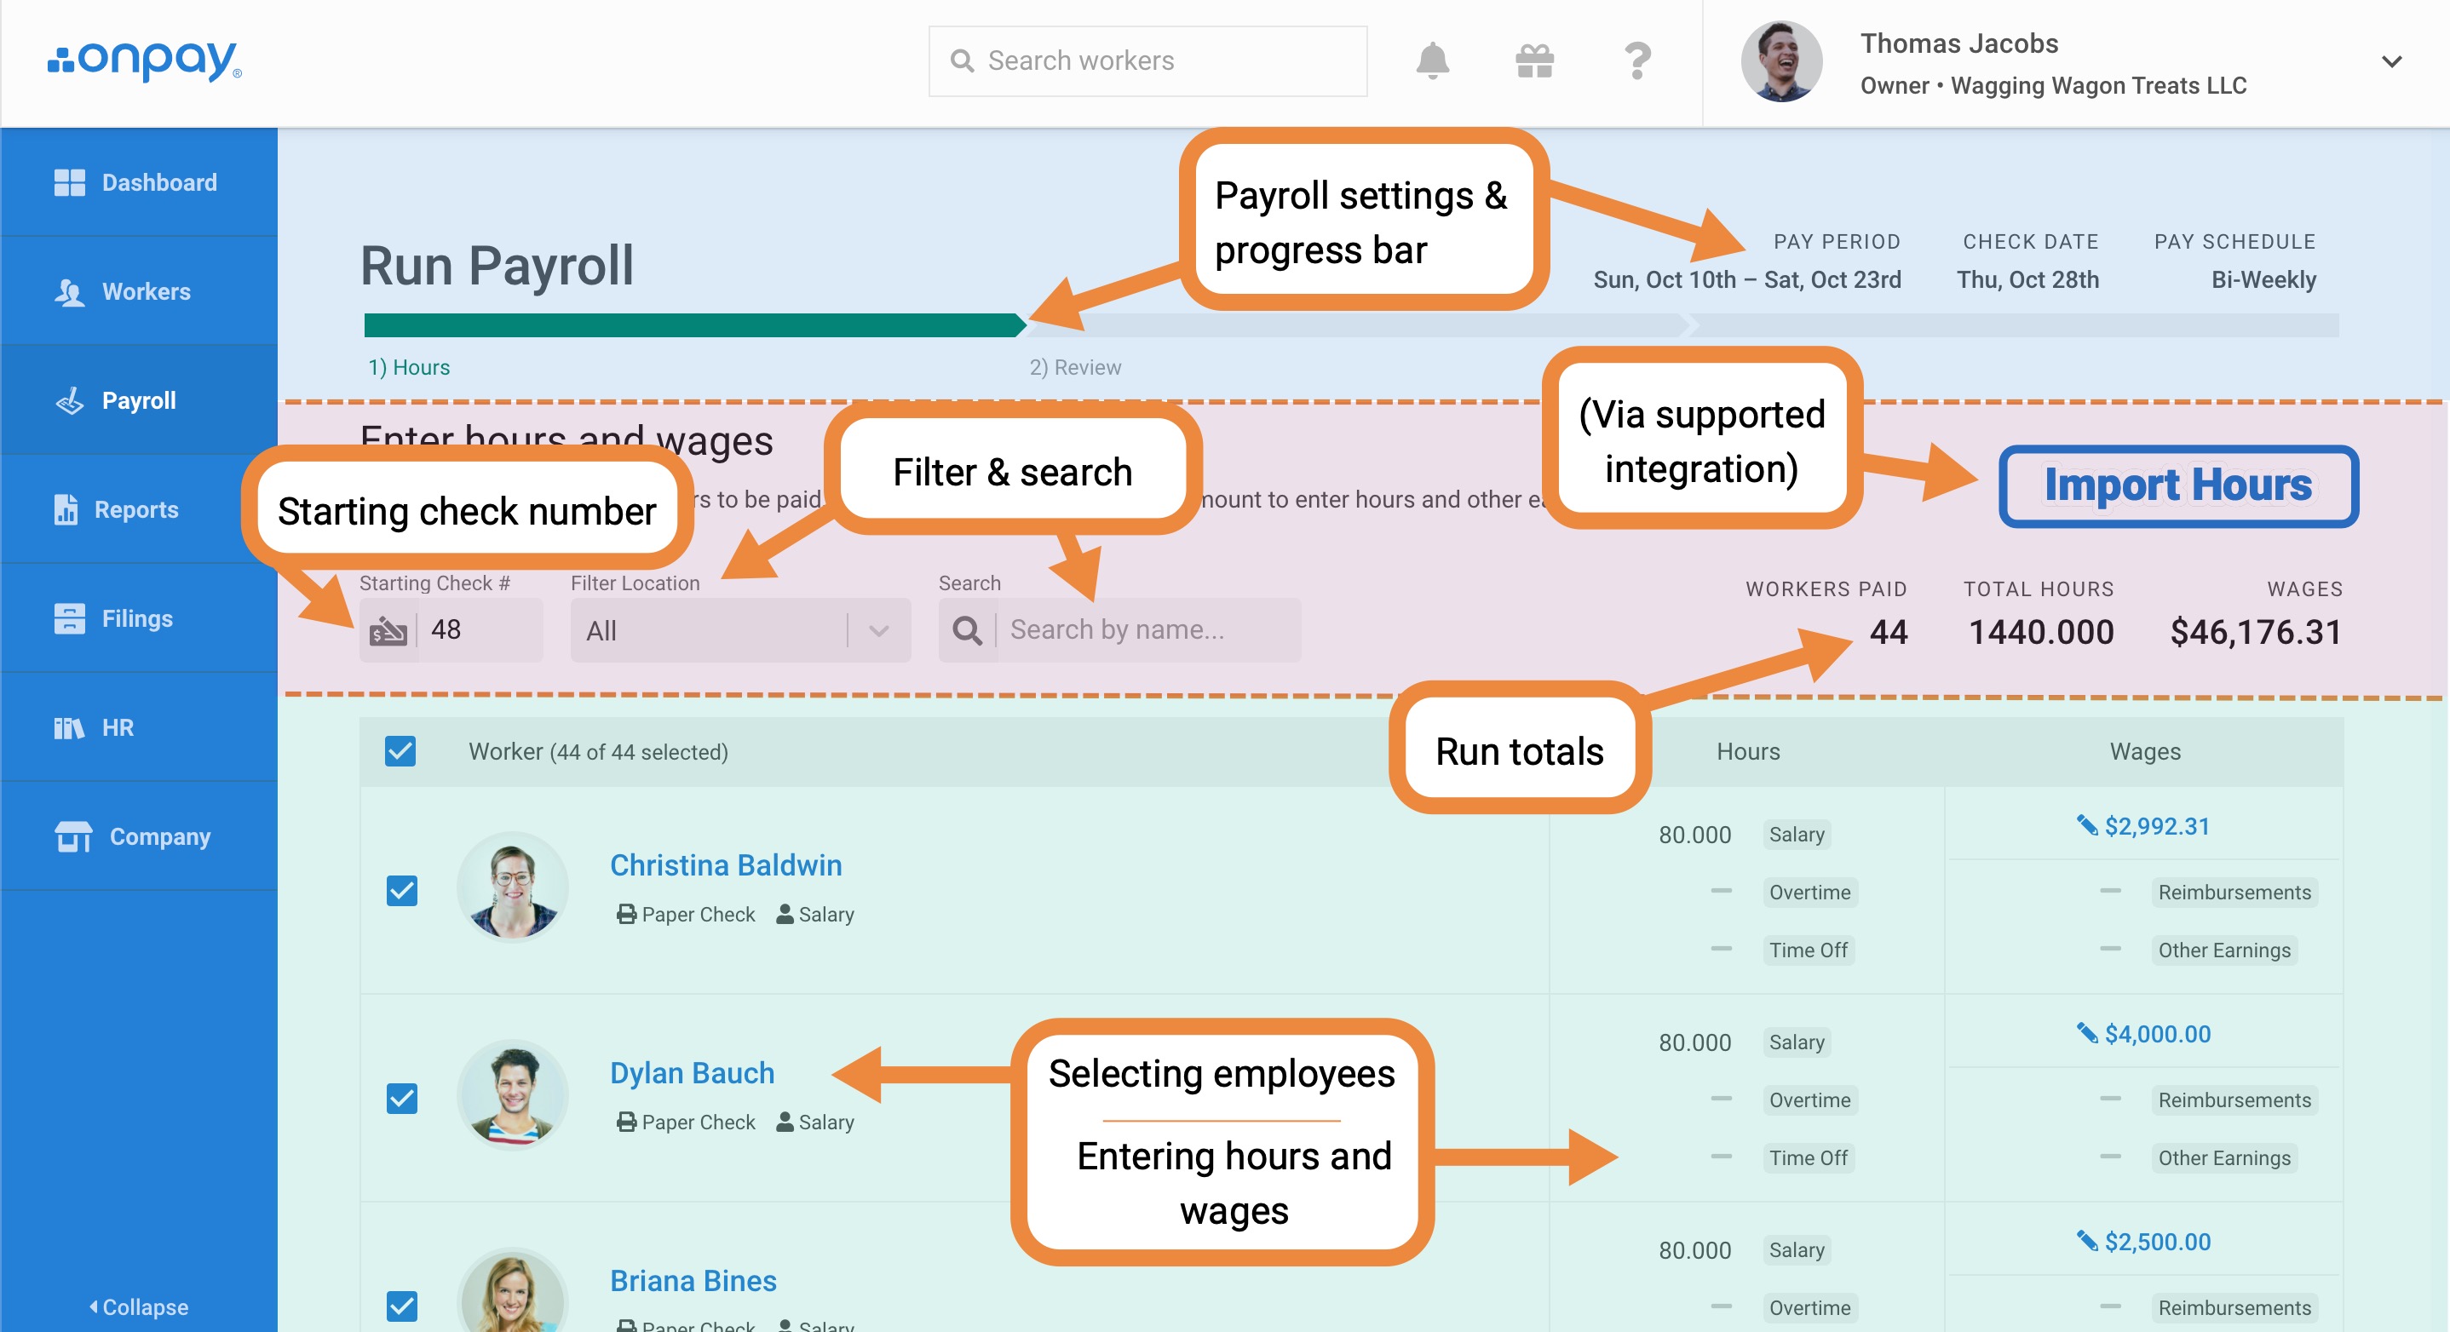Click the person icon by Dylan's Salary
This screenshot has width=2450, height=1332.
[785, 1122]
